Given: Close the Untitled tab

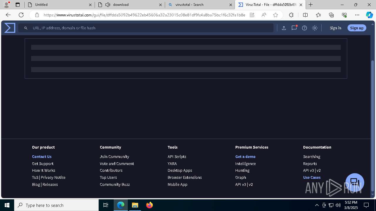Looking at the screenshot, I should pos(90,5).
